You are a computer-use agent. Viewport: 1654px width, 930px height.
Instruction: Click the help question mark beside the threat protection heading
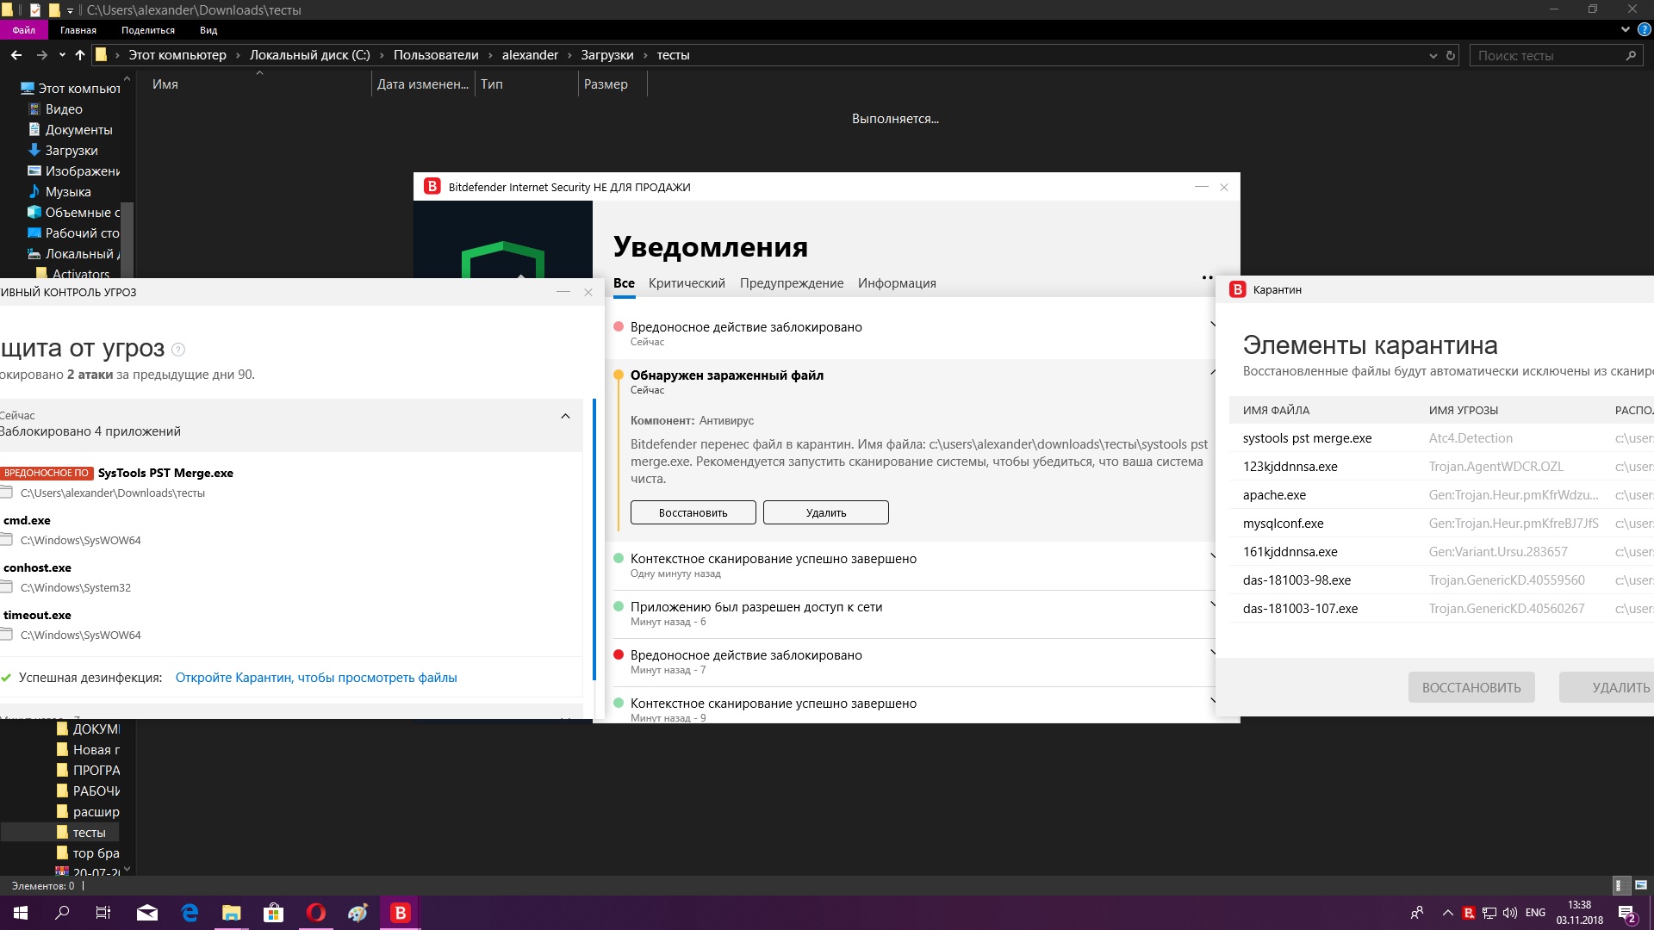pyautogui.click(x=178, y=350)
